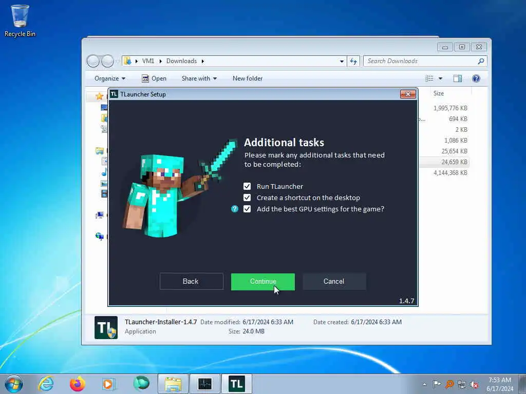Click the Back navigation arrow in Explorer
The height and width of the screenshot is (394, 526).
pos(93,62)
